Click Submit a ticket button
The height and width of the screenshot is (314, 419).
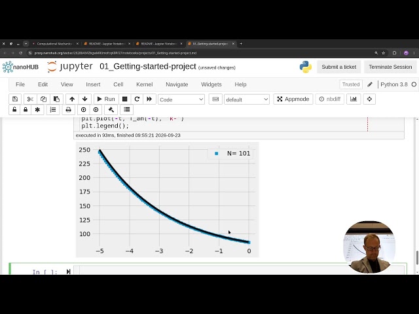[x=339, y=67]
